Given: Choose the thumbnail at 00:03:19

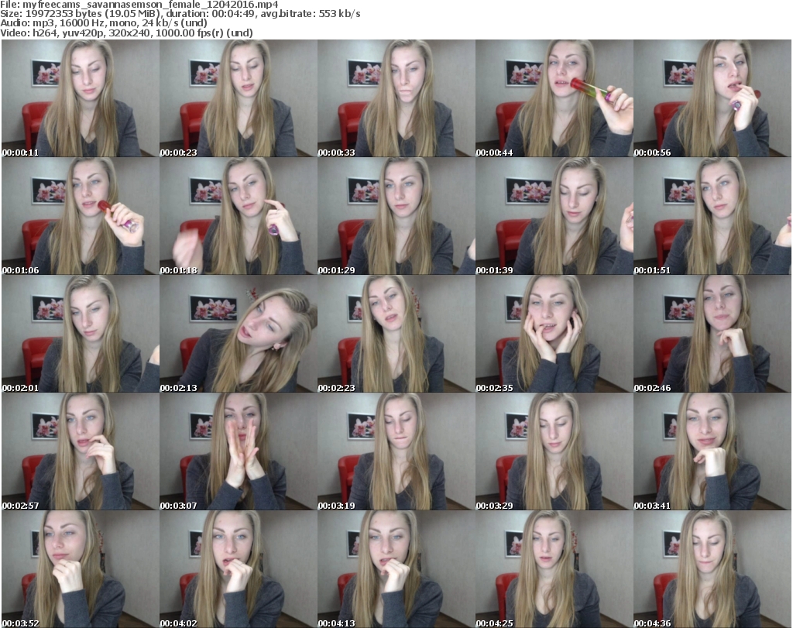Looking at the screenshot, I should [396, 451].
